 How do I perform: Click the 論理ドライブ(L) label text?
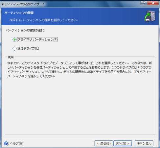(28, 48)
